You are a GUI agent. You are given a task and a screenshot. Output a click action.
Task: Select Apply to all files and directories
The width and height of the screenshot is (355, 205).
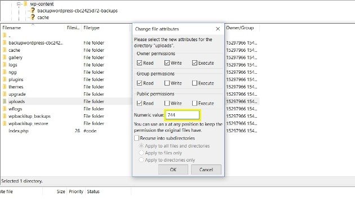pyautogui.click(x=141, y=146)
